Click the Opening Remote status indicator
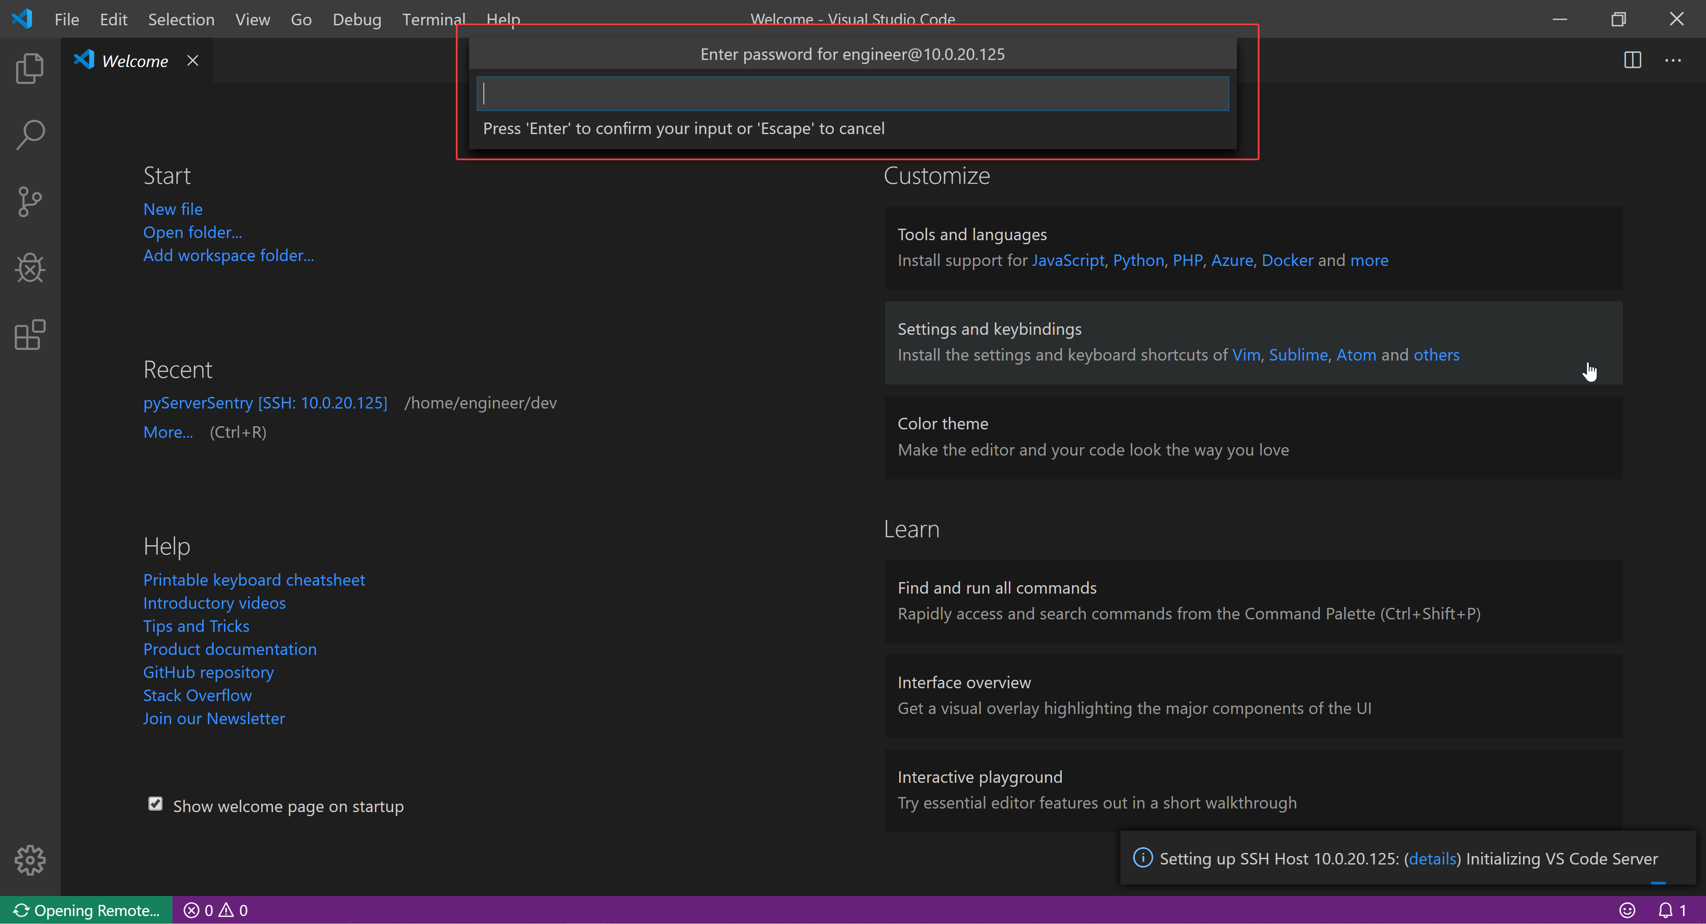Screen dimensions: 1706x924 coord(86,910)
